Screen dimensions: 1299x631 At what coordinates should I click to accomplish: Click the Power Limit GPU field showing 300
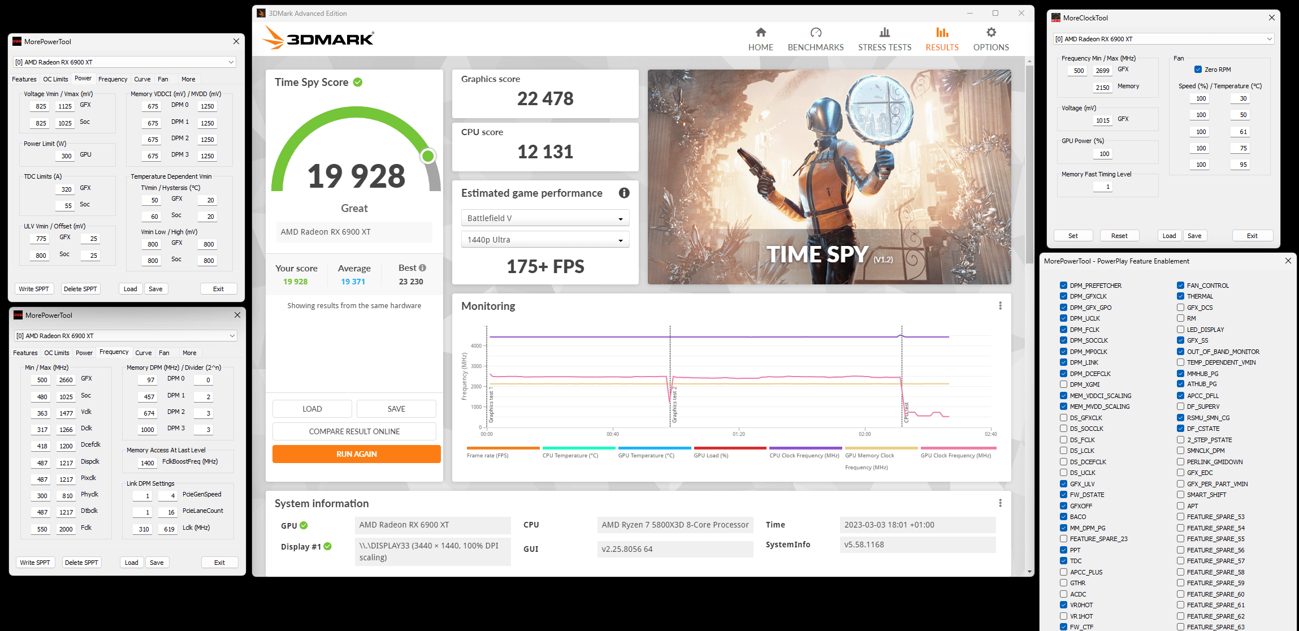coord(66,156)
